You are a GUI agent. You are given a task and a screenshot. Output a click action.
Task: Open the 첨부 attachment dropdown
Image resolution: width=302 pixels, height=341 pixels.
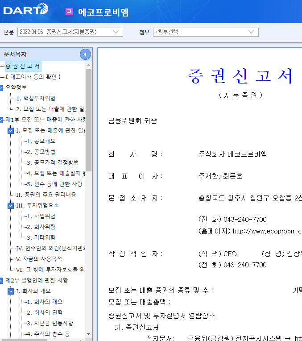[206, 32]
